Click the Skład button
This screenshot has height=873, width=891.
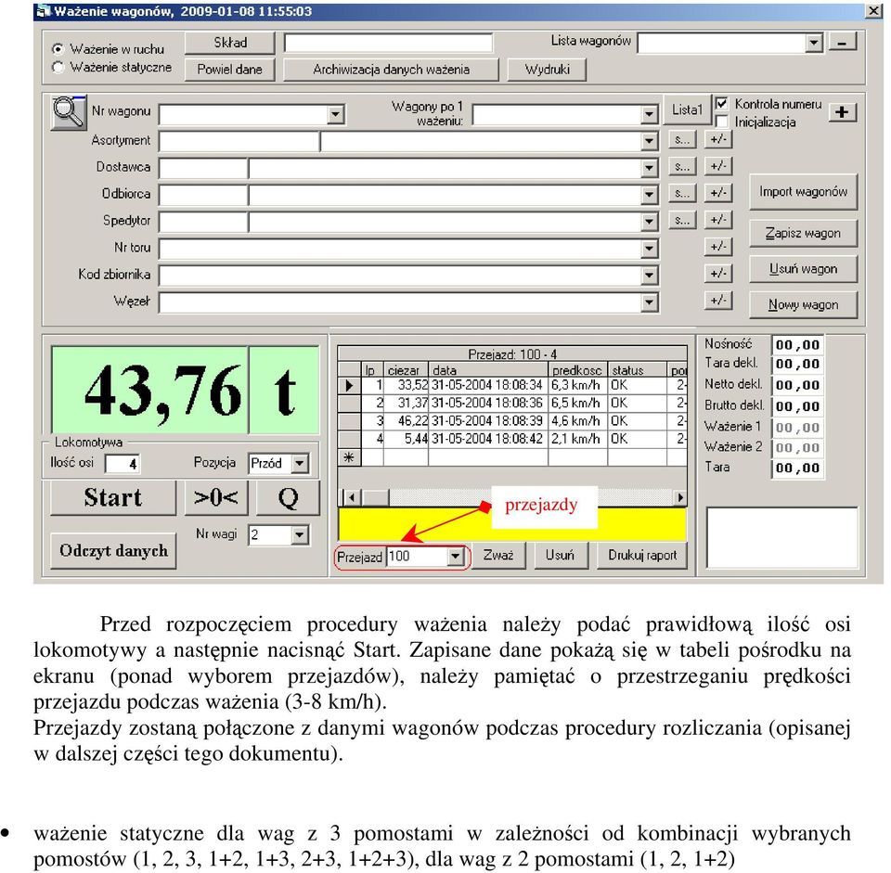coord(230,43)
